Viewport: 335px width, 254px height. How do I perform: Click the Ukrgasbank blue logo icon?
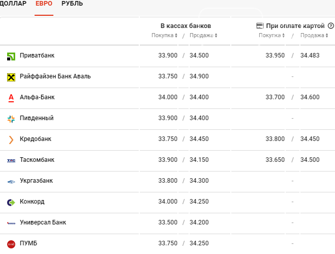(11, 182)
